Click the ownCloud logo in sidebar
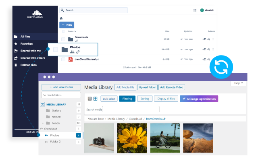This screenshot has height=161, width=254. click(x=35, y=14)
